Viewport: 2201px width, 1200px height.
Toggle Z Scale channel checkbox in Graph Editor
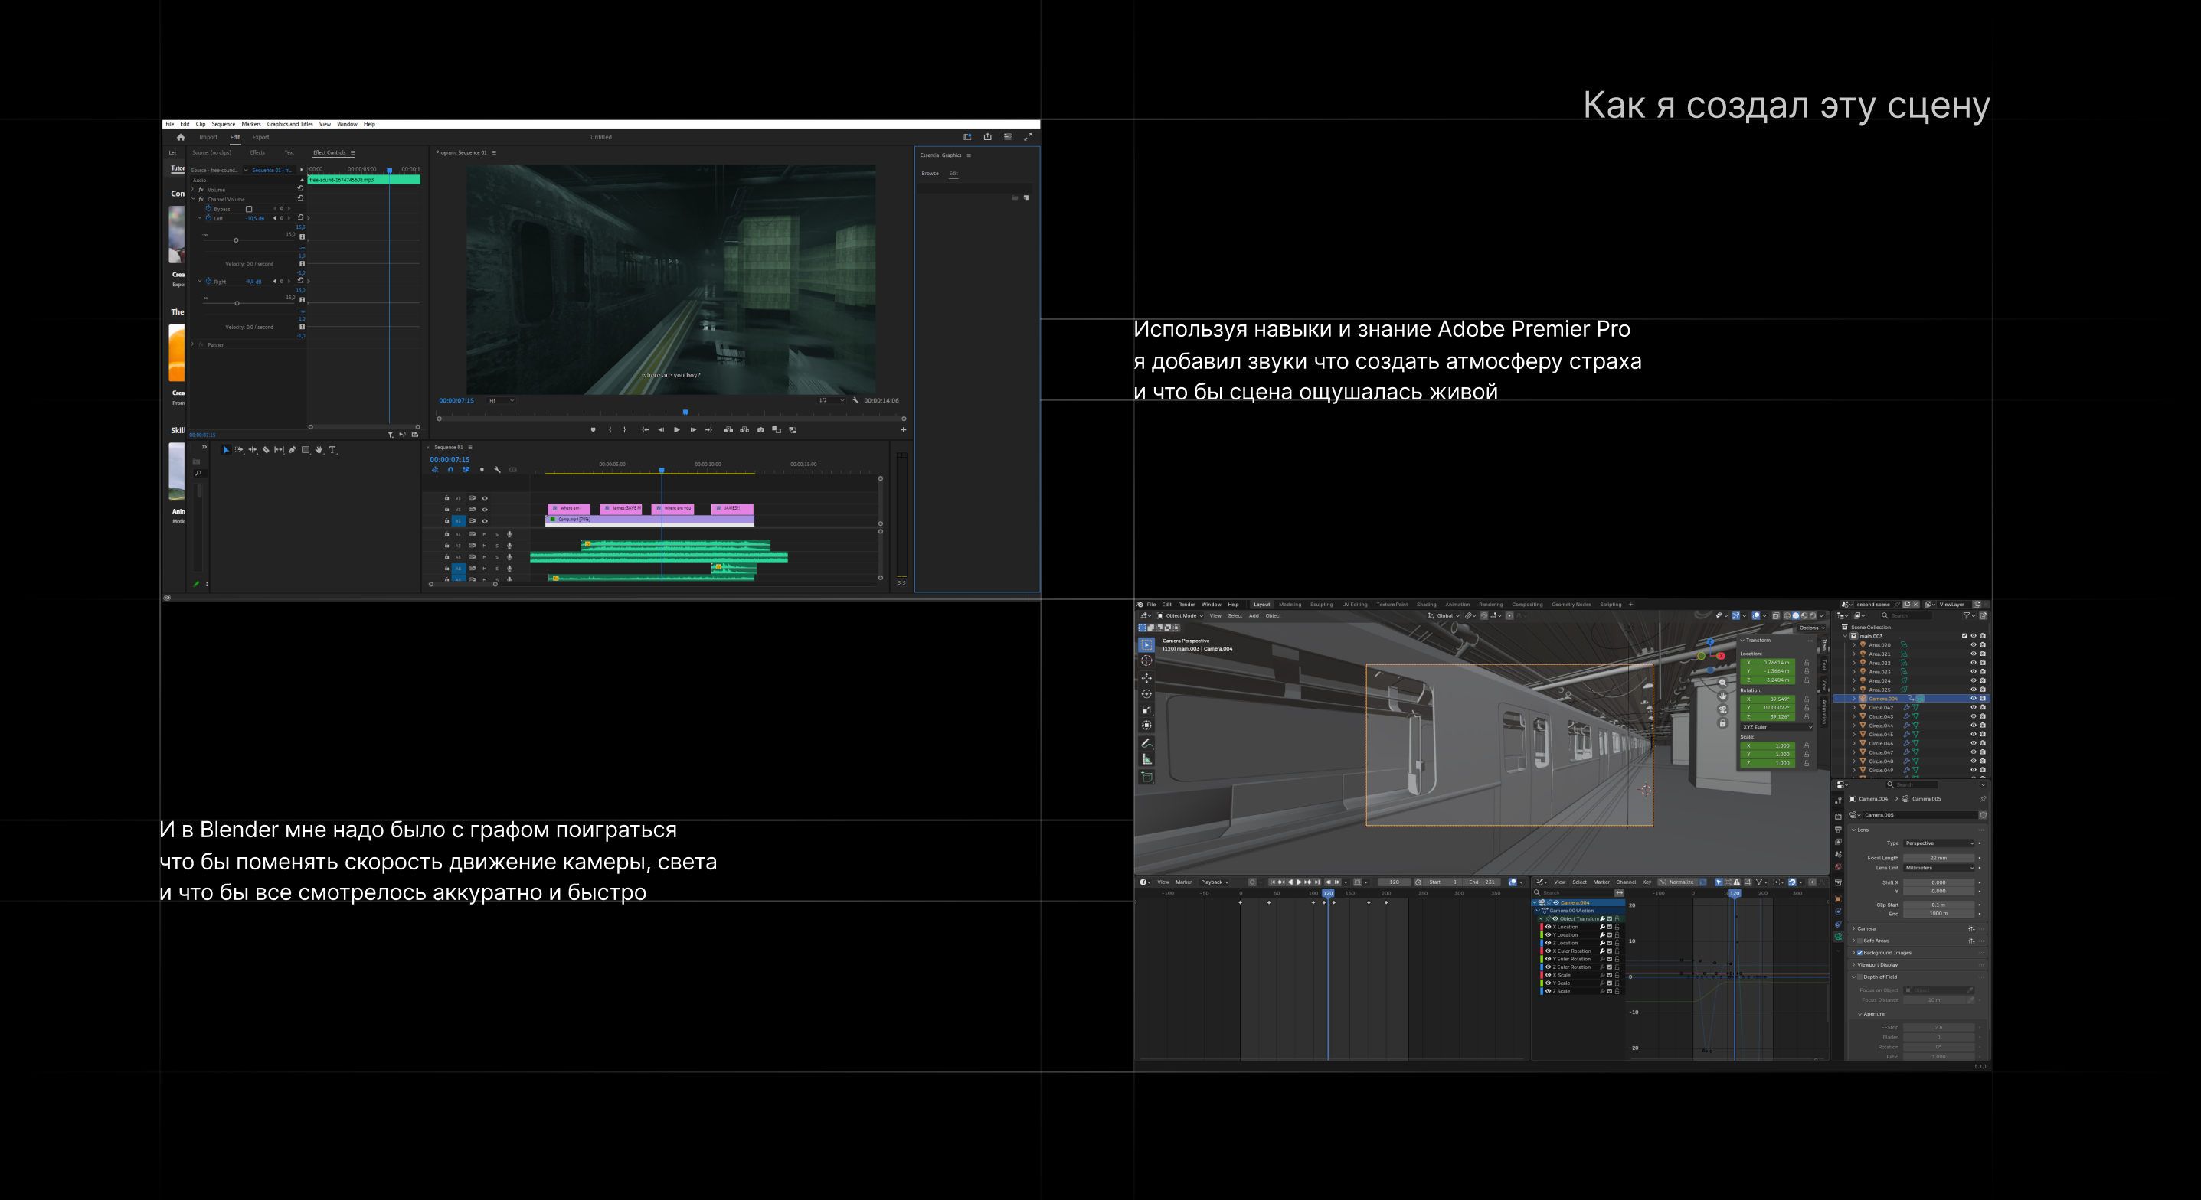tap(1610, 991)
